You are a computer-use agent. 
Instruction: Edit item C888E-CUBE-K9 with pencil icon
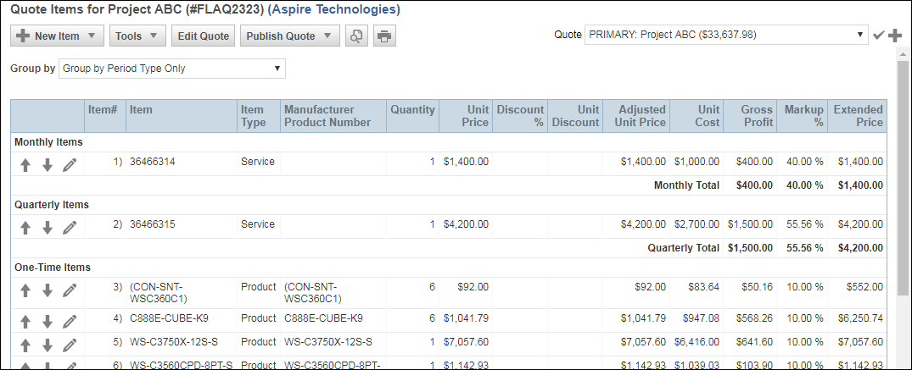tap(70, 322)
